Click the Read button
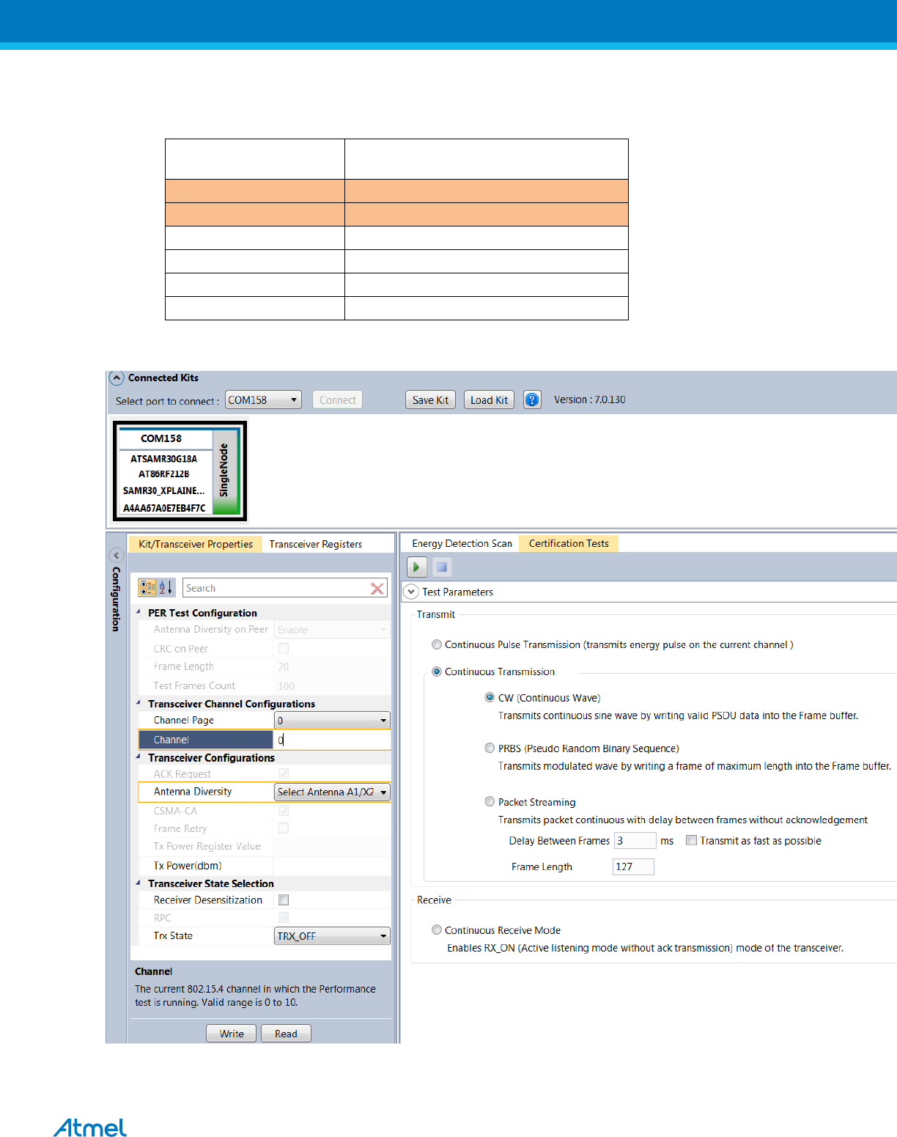The height and width of the screenshot is (1137, 897). tap(286, 1034)
